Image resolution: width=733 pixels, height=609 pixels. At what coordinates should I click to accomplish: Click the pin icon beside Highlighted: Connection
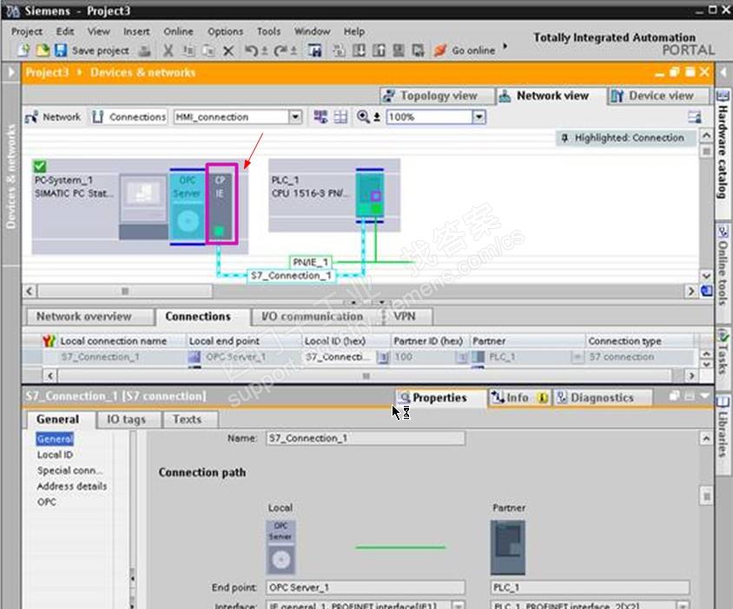[x=565, y=138]
